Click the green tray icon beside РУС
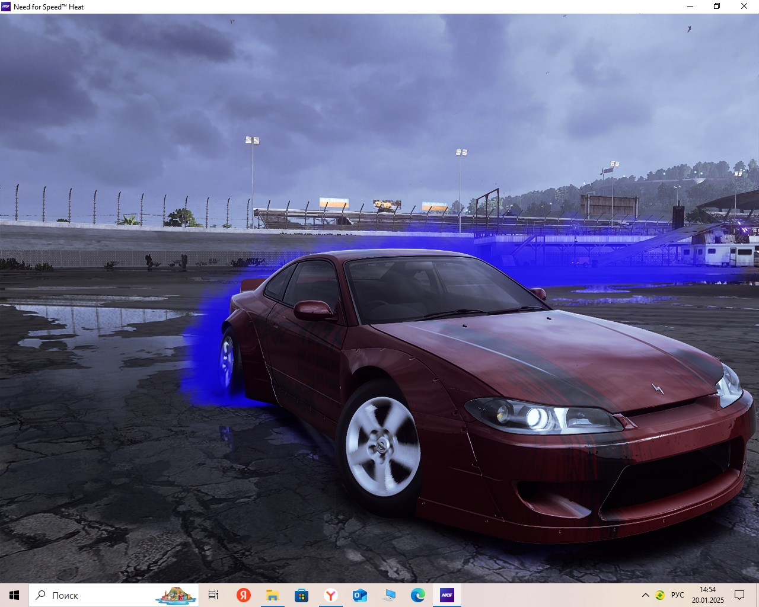 (x=660, y=595)
